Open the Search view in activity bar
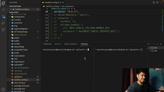 3,10
